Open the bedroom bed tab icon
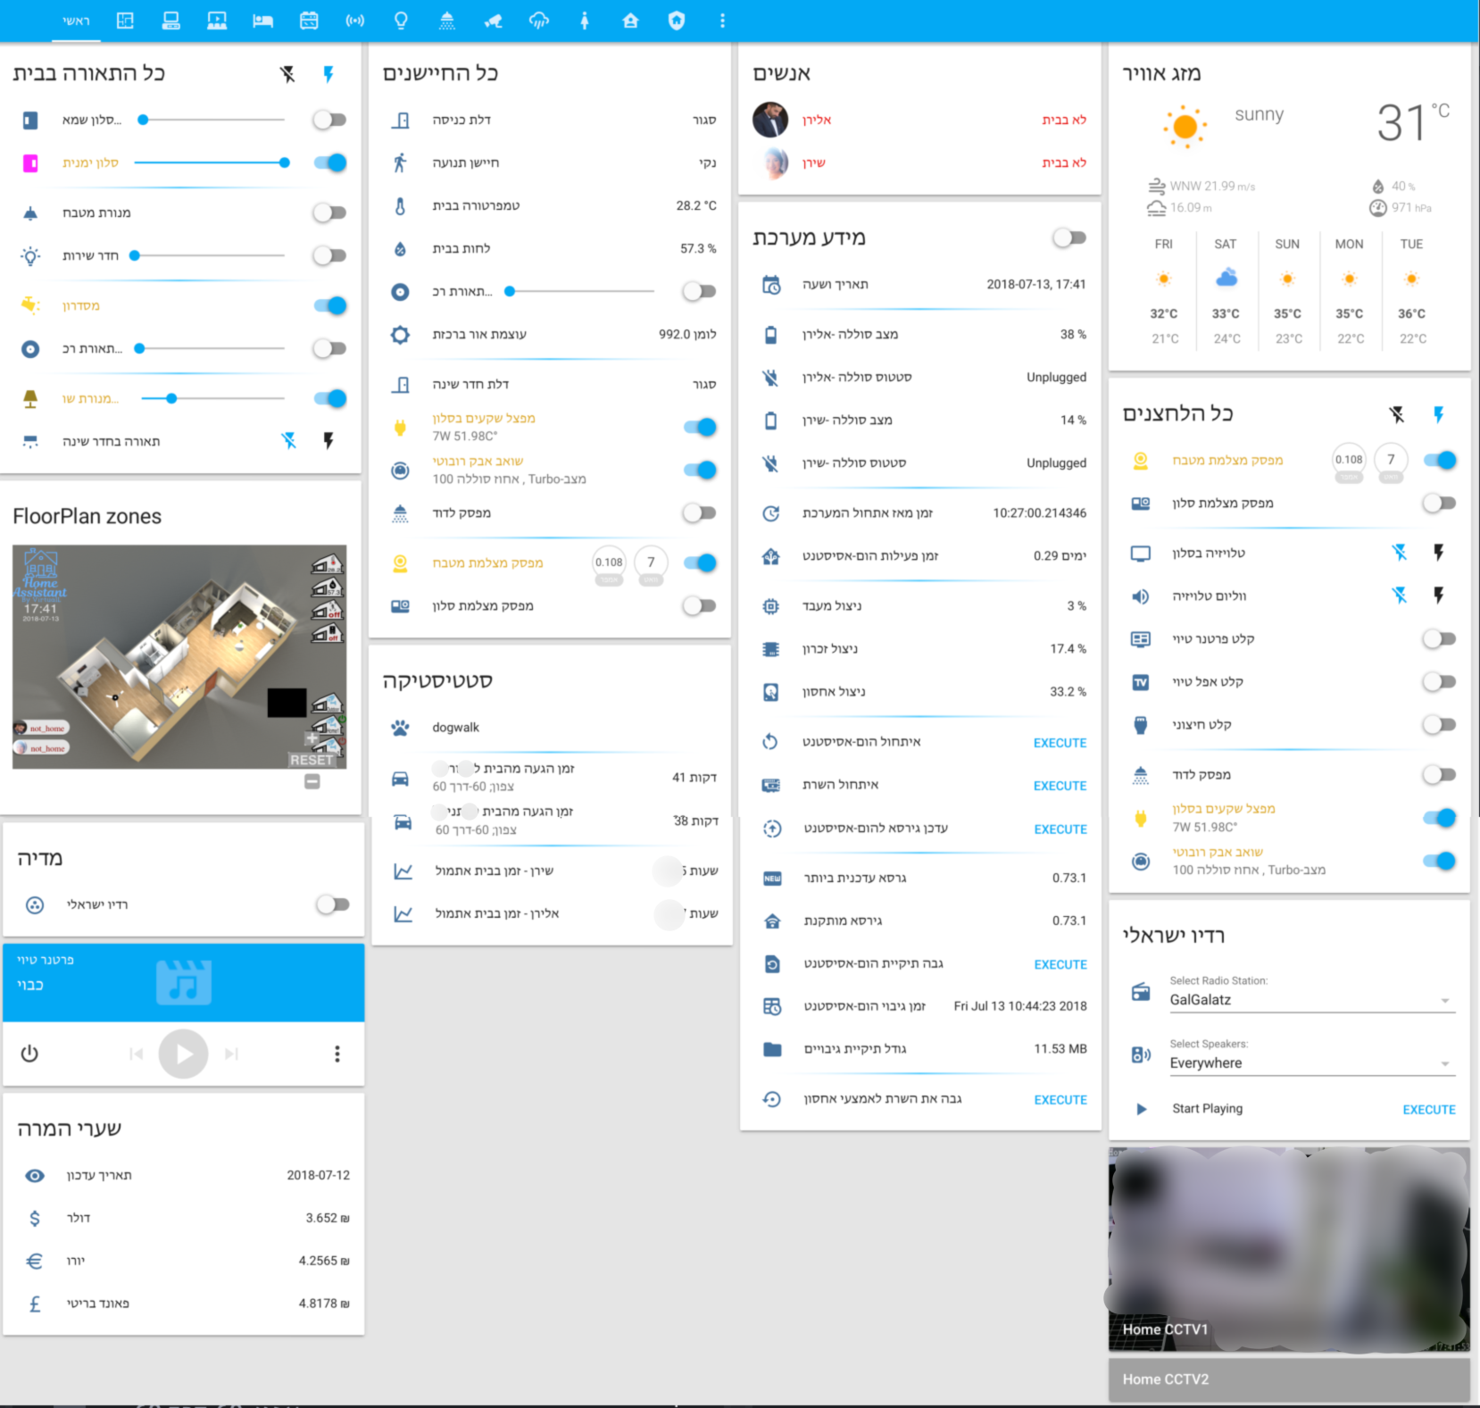1480x1408 pixels. coord(262,21)
